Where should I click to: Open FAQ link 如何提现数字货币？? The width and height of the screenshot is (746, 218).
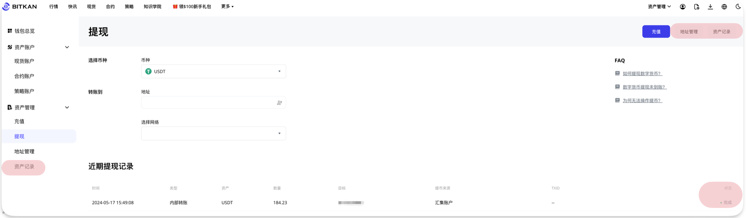pyautogui.click(x=642, y=73)
